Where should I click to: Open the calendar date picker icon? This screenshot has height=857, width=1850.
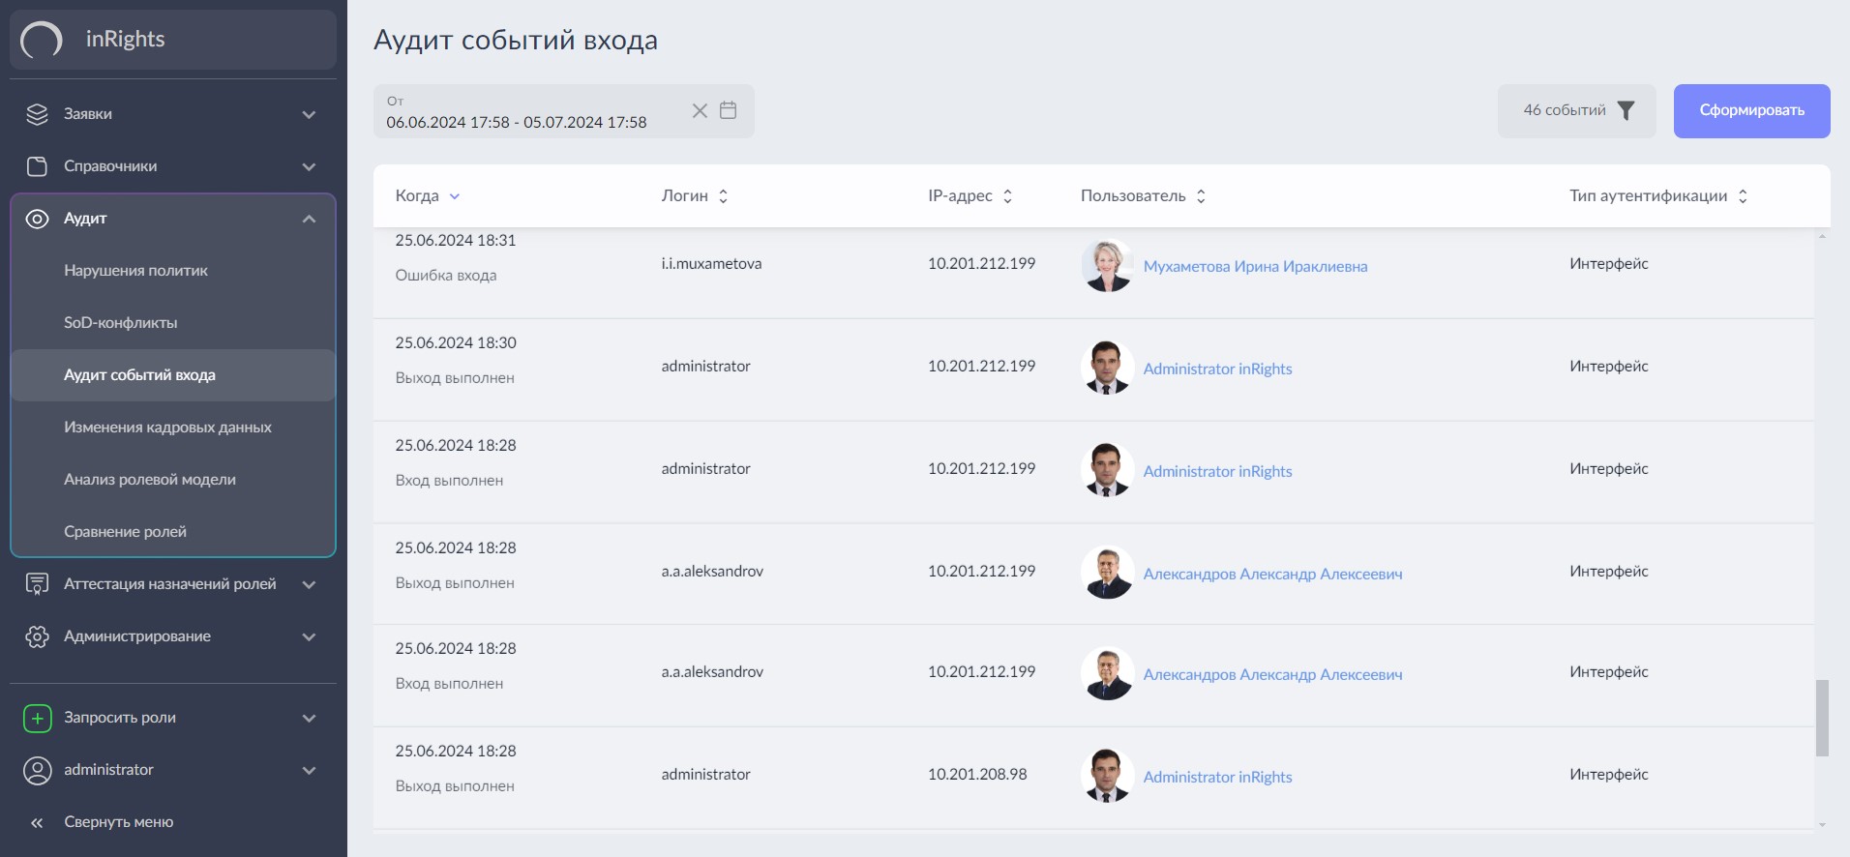[x=729, y=110]
